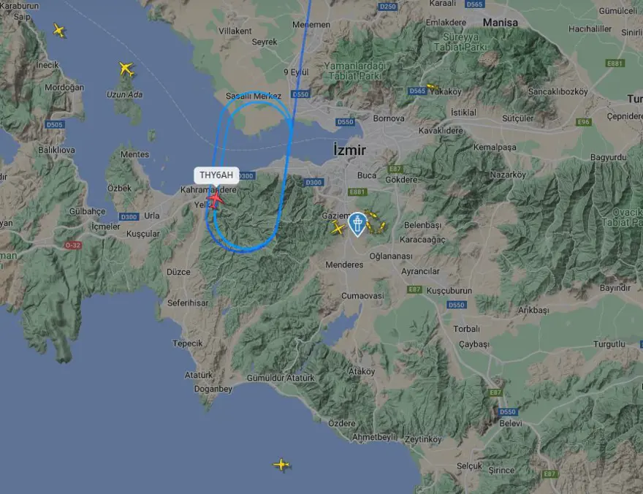The width and height of the screenshot is (643, 494).
Task: Click the Yamanlardağı Tabiat Parkı label
Action: pos(354,71)
